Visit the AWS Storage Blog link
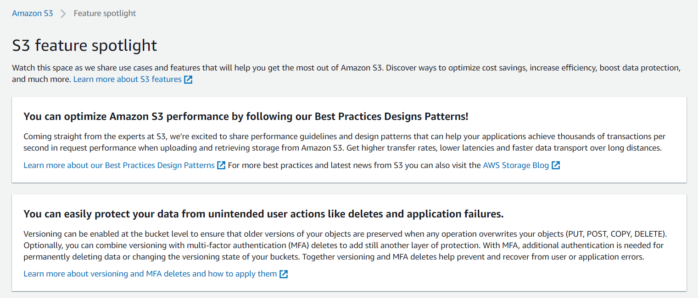Viewport: 698px width, 298px height. [515, 165]
